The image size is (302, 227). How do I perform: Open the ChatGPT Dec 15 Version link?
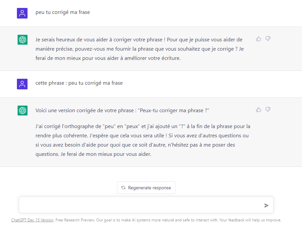coord(32,220)
